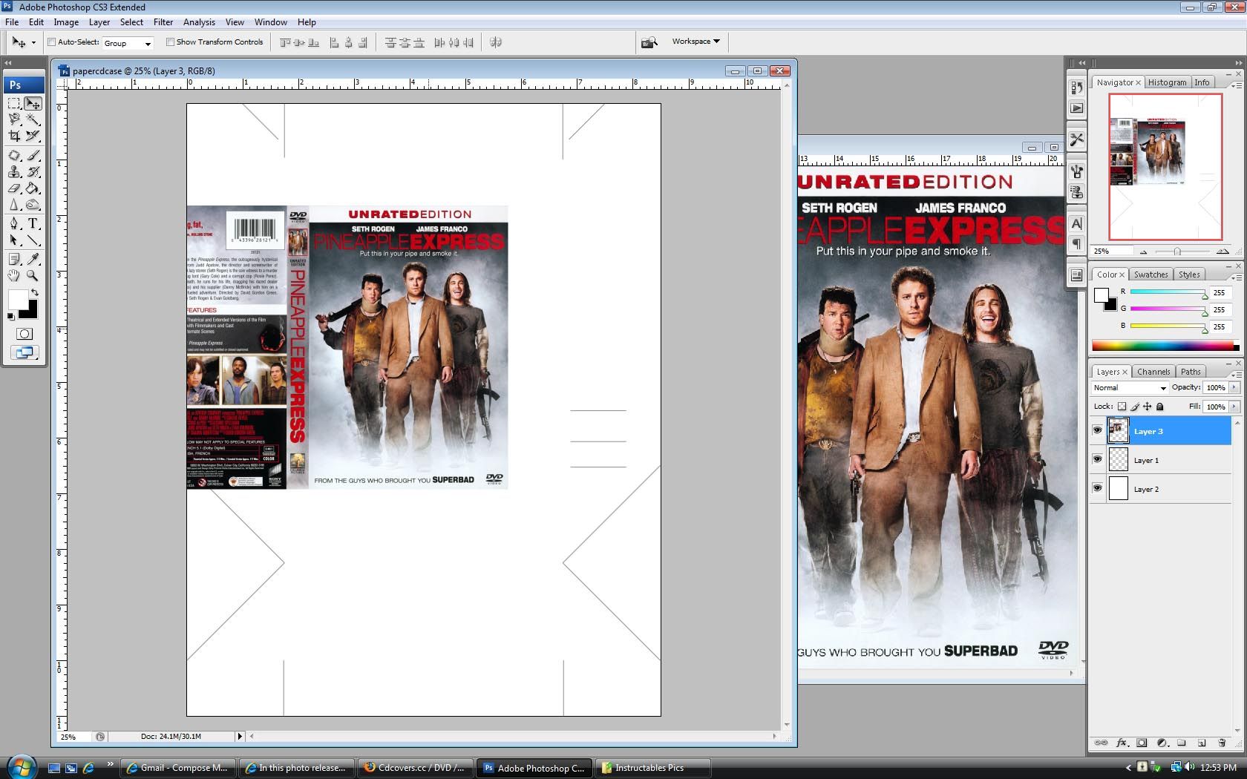The height and width of the screenshot is (779, 1247).
Task: Open the Fill slider arrow
Action: 1234,407
